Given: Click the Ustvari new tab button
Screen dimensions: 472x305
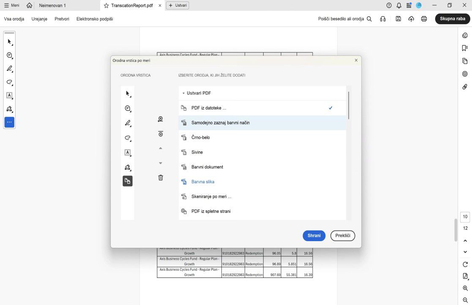Looking at the screenshot, I should coord(177,5).
